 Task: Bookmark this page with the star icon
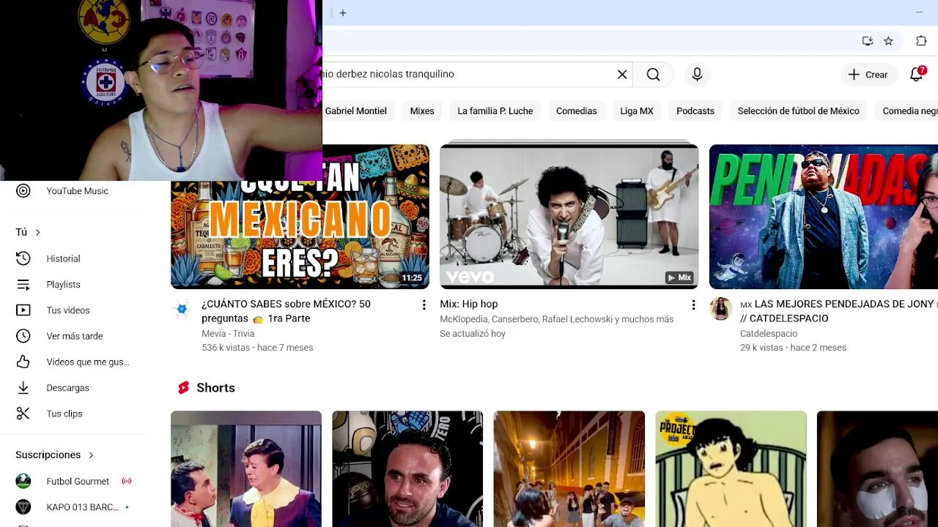point(888,41)
